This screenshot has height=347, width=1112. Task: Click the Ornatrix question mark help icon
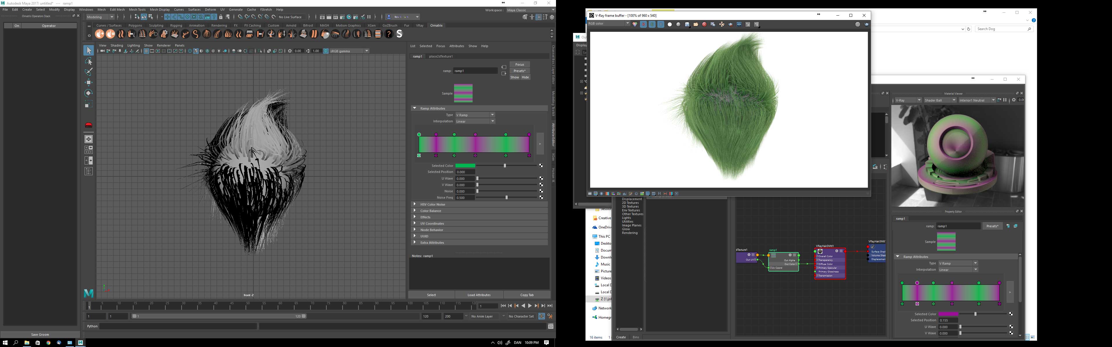pos(389,34)
